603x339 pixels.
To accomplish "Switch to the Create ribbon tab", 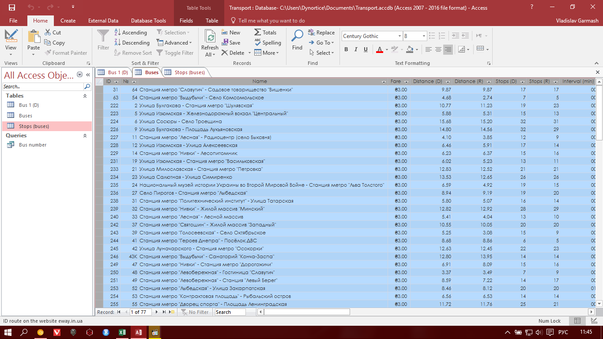I will tap(68, 21).
